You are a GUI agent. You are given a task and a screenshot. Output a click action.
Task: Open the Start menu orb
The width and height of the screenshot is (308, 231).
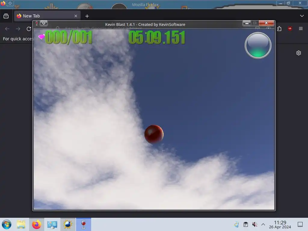point(7,224)
